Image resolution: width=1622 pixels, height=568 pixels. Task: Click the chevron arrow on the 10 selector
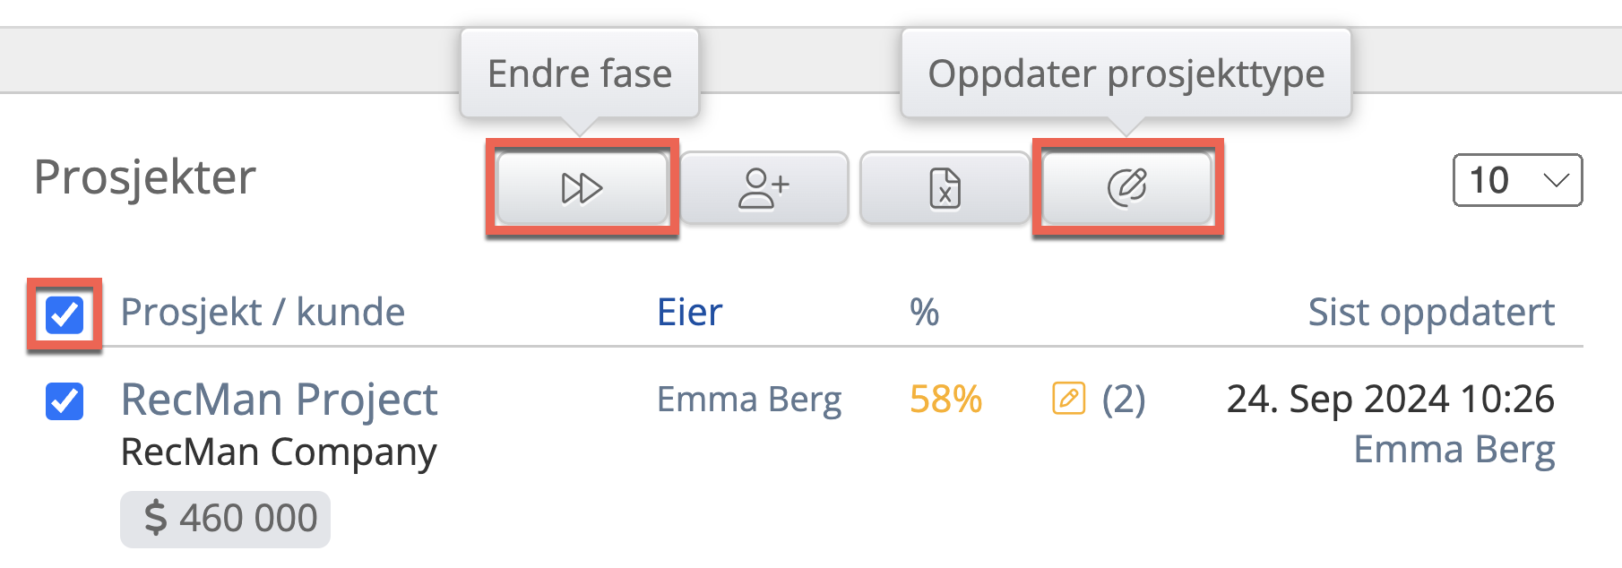click(1557, 180)
